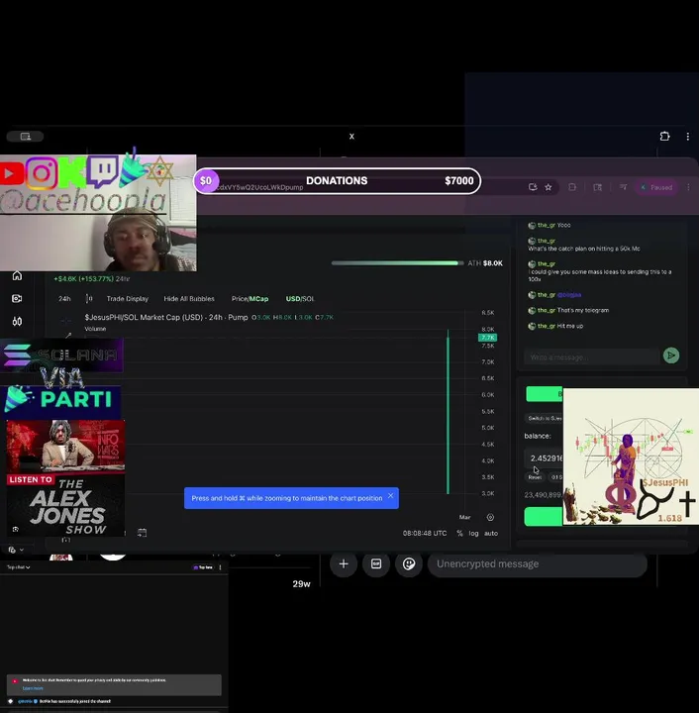The height and width of the screenshot is (713, 699).
Task: Click the donations goal progress bar
Action: click(337, 181)
